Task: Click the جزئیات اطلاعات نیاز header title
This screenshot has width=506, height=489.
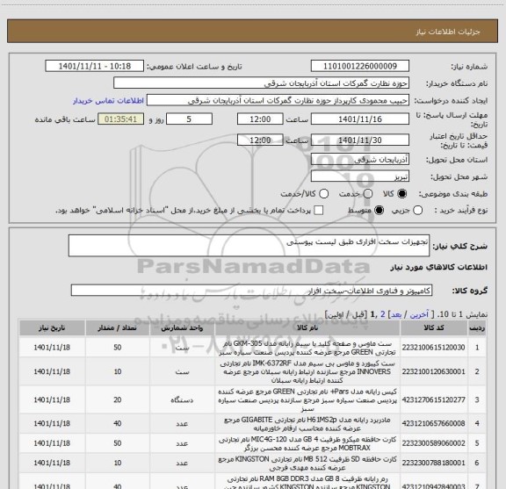Action: (448, 32)
